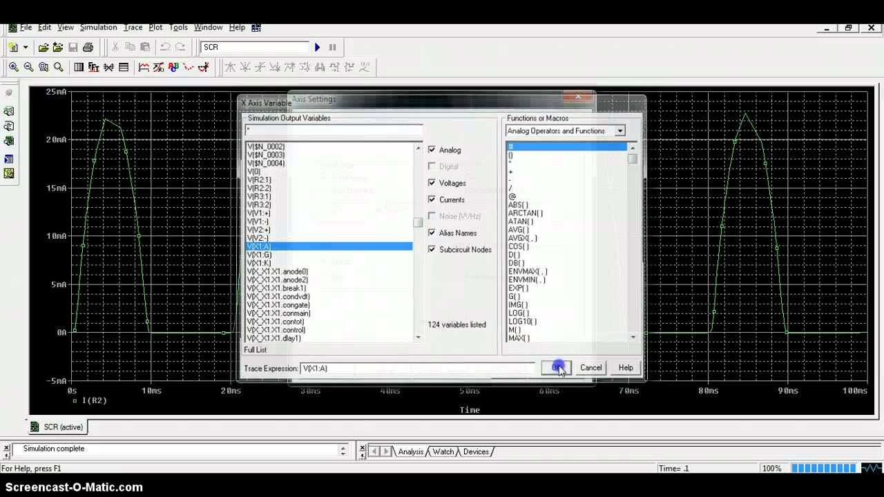Switch to the Watch tab

[443, 451]
